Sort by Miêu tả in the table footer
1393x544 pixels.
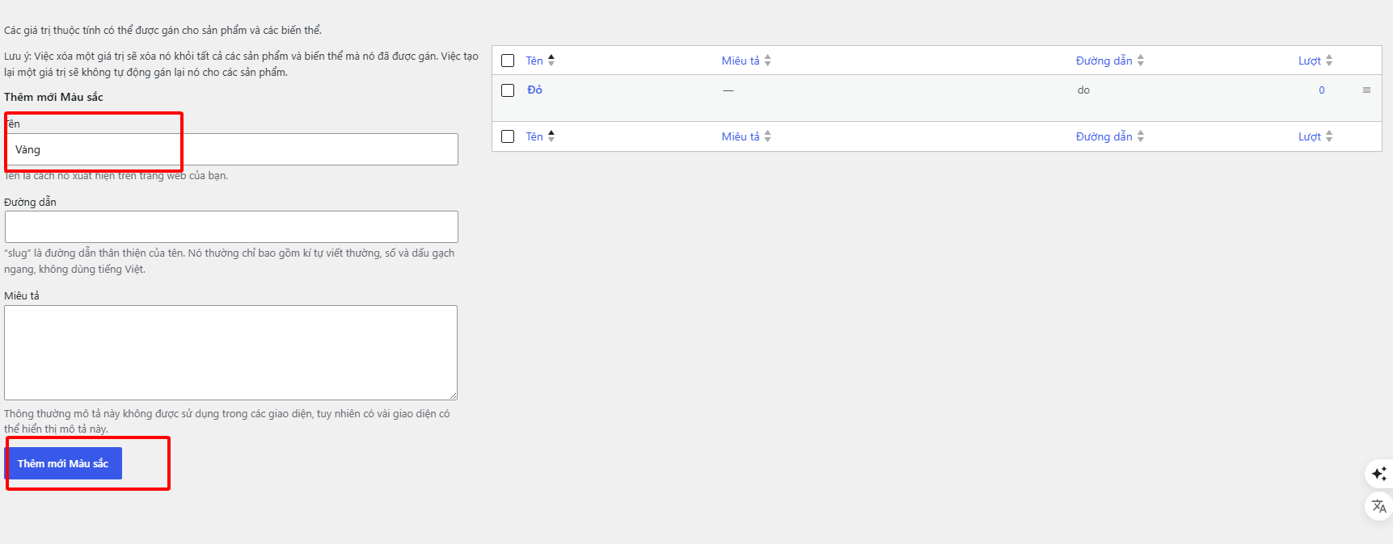(741, 136)
